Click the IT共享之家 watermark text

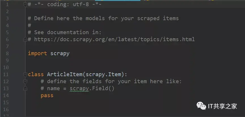(223, 106)
